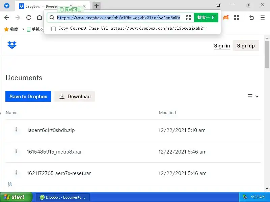Click the highlighted URL in address field

point(118,18)
